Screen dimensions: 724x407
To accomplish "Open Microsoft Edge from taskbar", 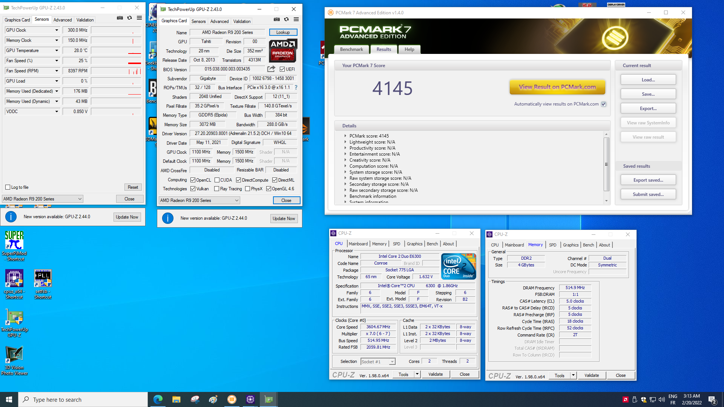I will click(x=158, y=399).
